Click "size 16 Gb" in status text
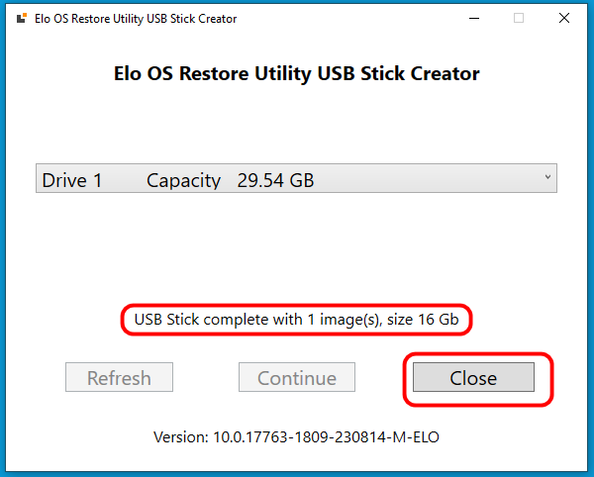The width and height of the screenshot is (594, 477). point(423,320)
